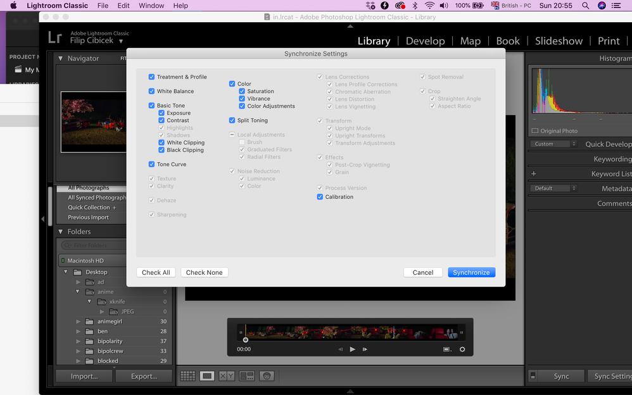Switch to the Slideshow module
The image size is (632, 395).
(559, 41)
